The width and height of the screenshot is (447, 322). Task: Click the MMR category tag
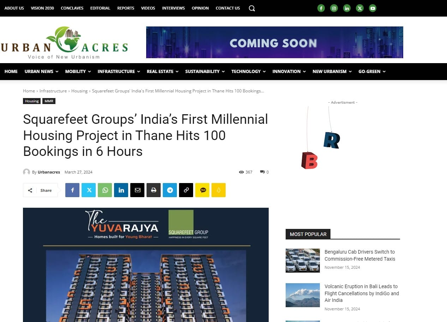[49, 101]
